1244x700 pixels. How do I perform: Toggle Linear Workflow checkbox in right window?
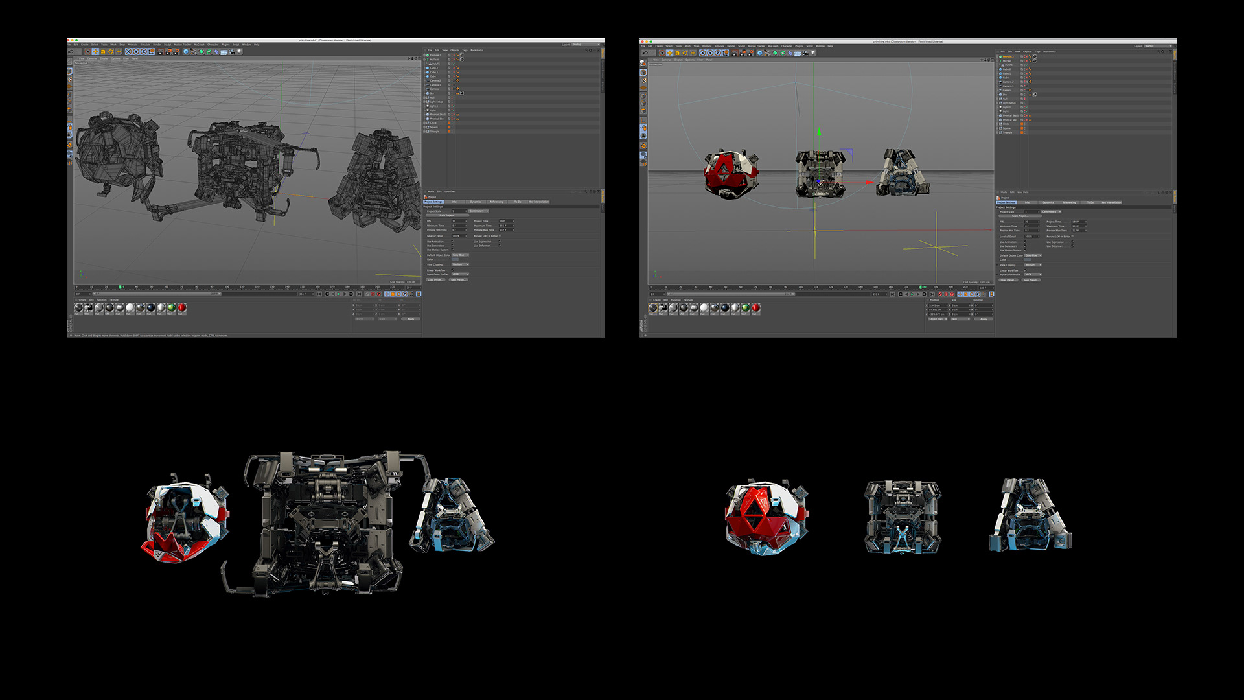click(x=1025, y=270)
